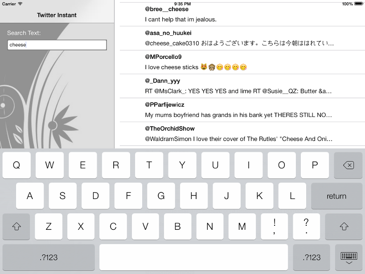Screen dimensions: 365x274
Task: Tap the question mark/period key
Action: point(306,226)
